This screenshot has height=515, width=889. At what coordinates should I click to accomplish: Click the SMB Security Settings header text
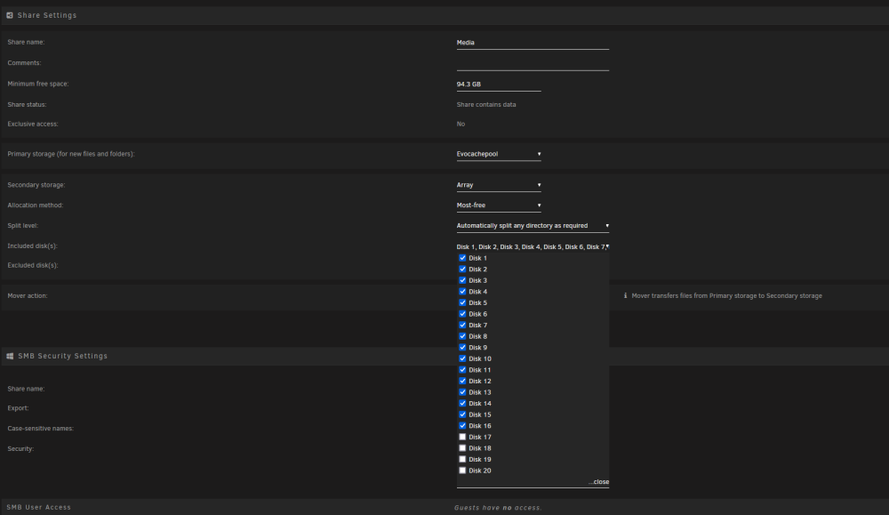(x=62, y=356)
